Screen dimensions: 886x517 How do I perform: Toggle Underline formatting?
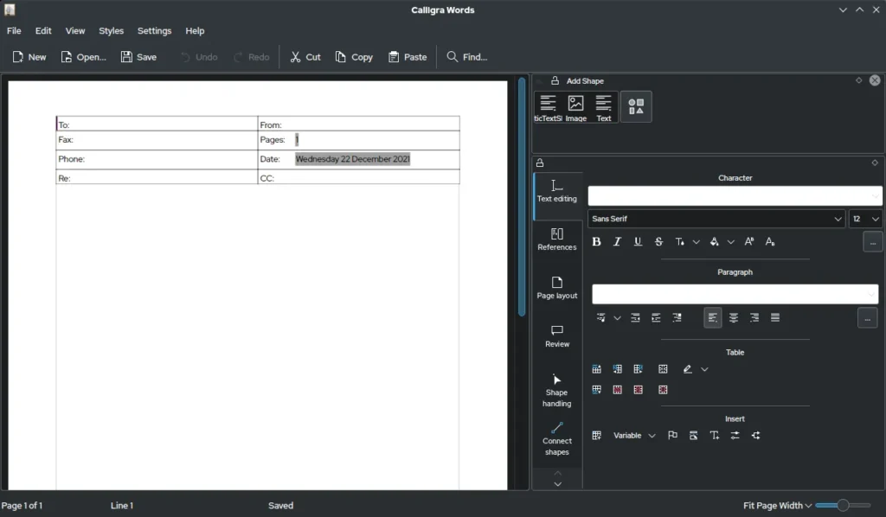[638, 241]
